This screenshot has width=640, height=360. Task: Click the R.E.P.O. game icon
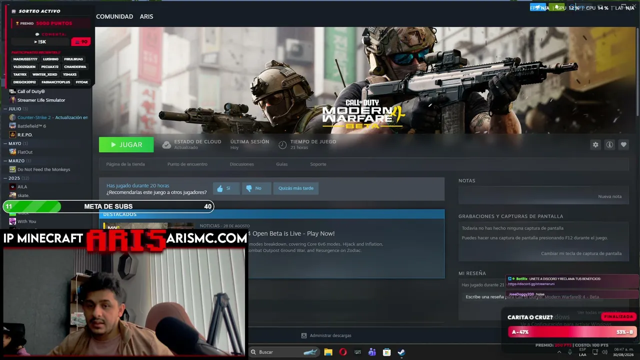(12, 135)
